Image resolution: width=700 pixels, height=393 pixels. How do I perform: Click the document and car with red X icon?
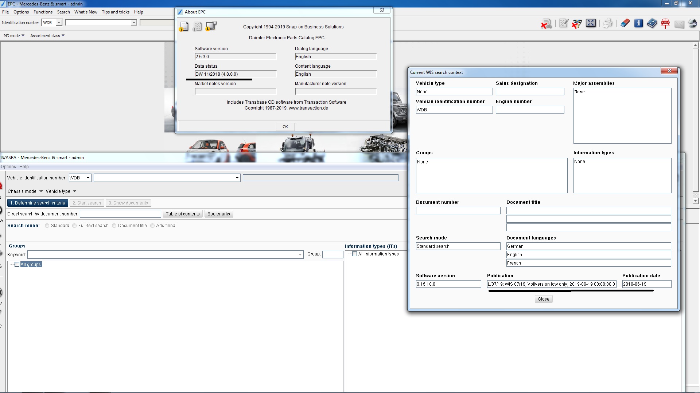point(546,24)
